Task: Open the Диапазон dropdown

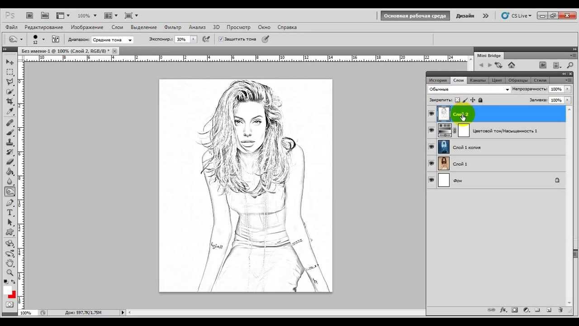Action: [x=112, y=40]
